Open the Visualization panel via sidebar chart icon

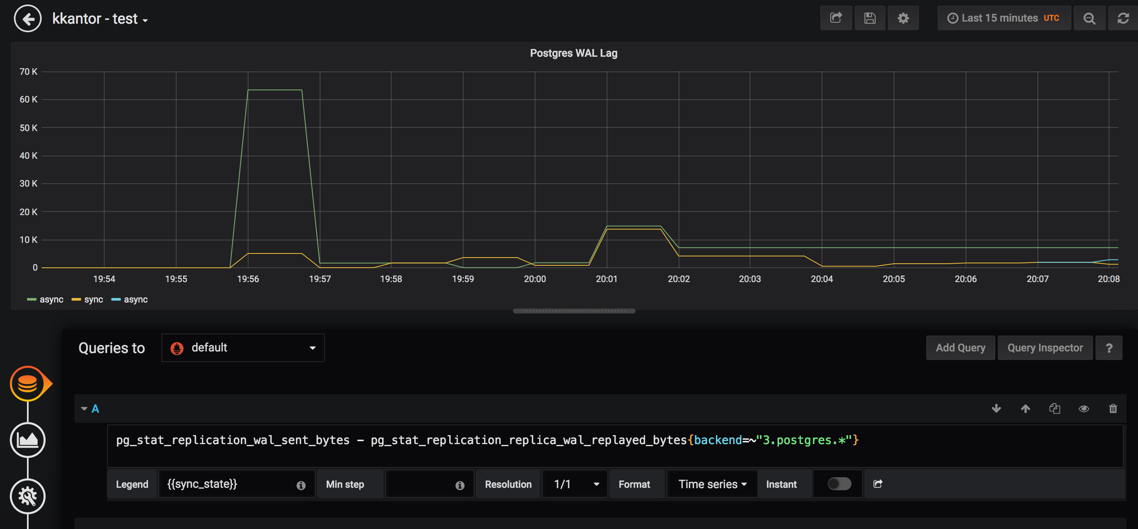[28, 440]
